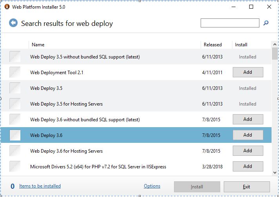Click the Web Deploy 3.6 product icon
This screenshot has width=279, height=197.
point(15,135)
